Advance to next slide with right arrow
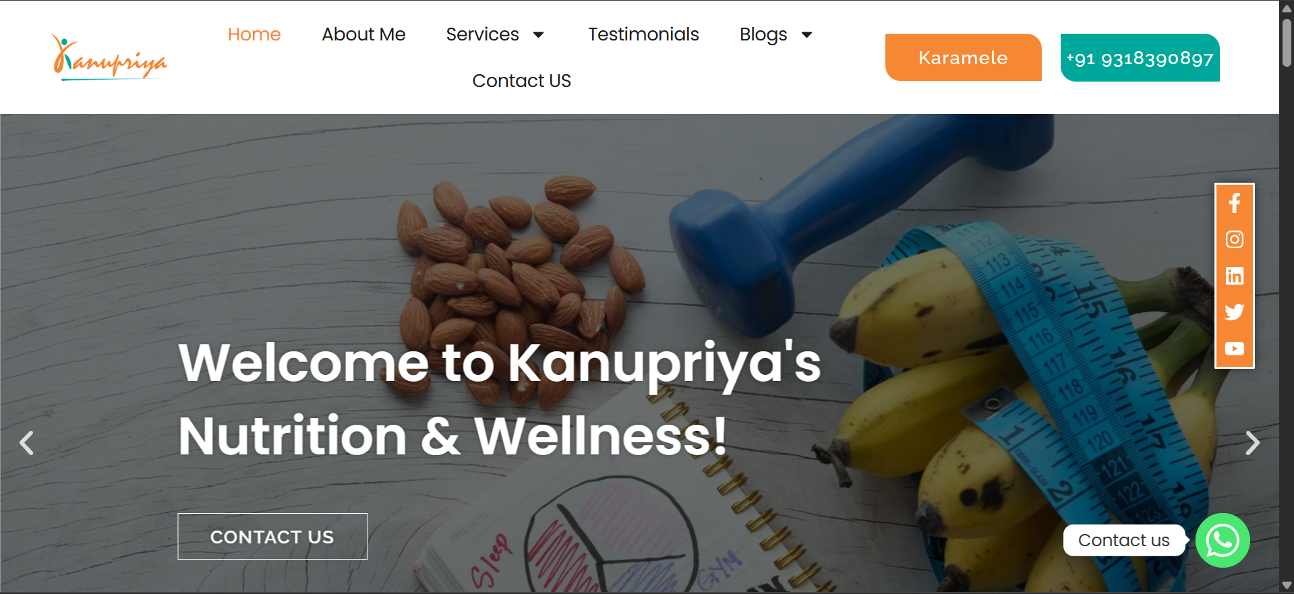The image size is (1294, 594). tap(1252, 443)
